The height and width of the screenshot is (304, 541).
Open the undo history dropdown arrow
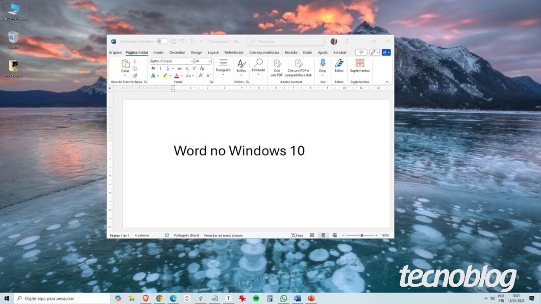[187, 41]
